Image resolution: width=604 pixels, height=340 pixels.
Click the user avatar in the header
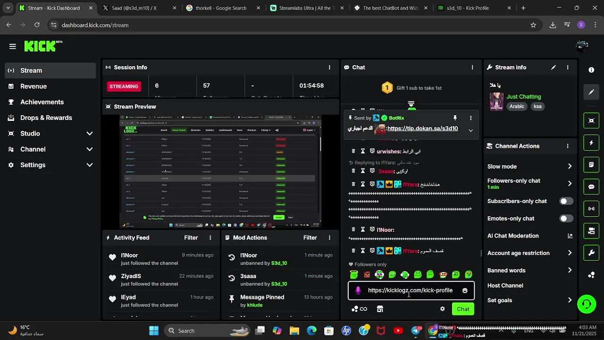pos(582,46)
